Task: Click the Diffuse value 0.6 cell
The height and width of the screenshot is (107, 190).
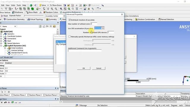Action: (32, 71)
